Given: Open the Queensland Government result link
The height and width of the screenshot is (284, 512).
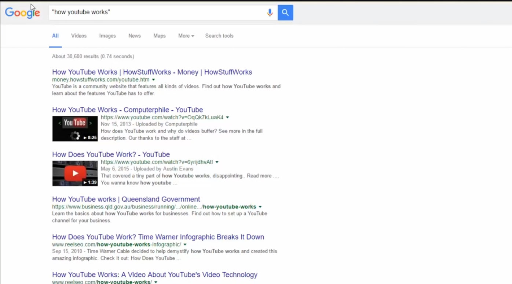Looking at the screenshot, I should click(x=126, y=199).
